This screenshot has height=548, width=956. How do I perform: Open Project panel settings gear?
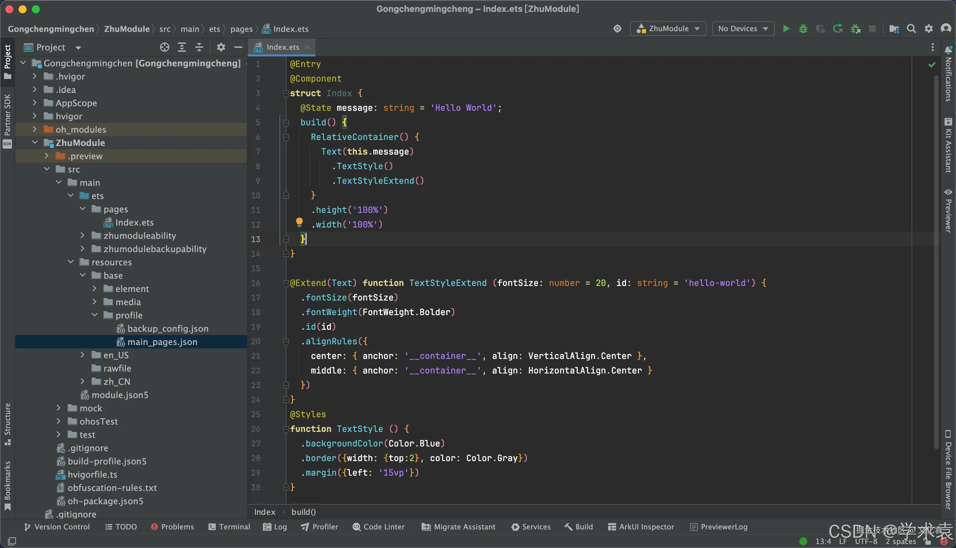tap(221, 47)
